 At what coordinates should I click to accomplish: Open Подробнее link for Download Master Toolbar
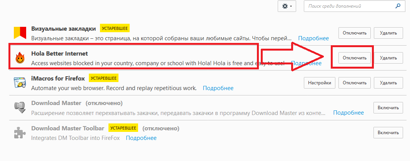pyautogui.click(x=141, y=138)
